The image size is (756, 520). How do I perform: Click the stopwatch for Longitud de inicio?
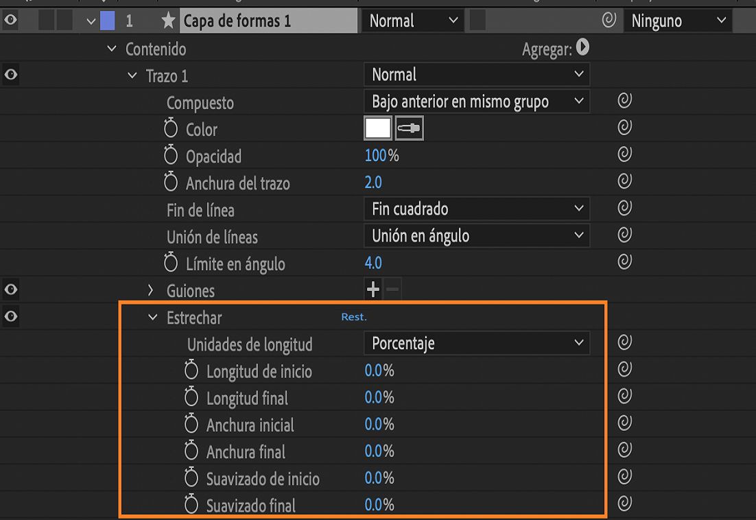click(x=191, y=370)
